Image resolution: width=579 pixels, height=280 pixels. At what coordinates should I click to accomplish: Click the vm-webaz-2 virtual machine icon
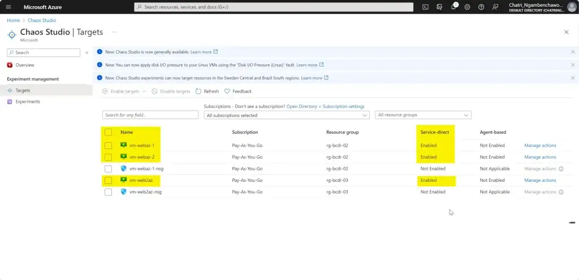(x=124, y=157)
